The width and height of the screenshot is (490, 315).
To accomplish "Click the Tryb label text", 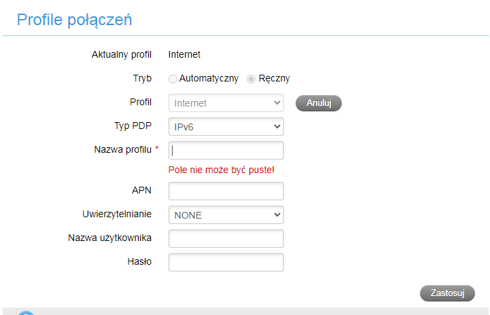I will pyautogui.click(x=143, y=78).
